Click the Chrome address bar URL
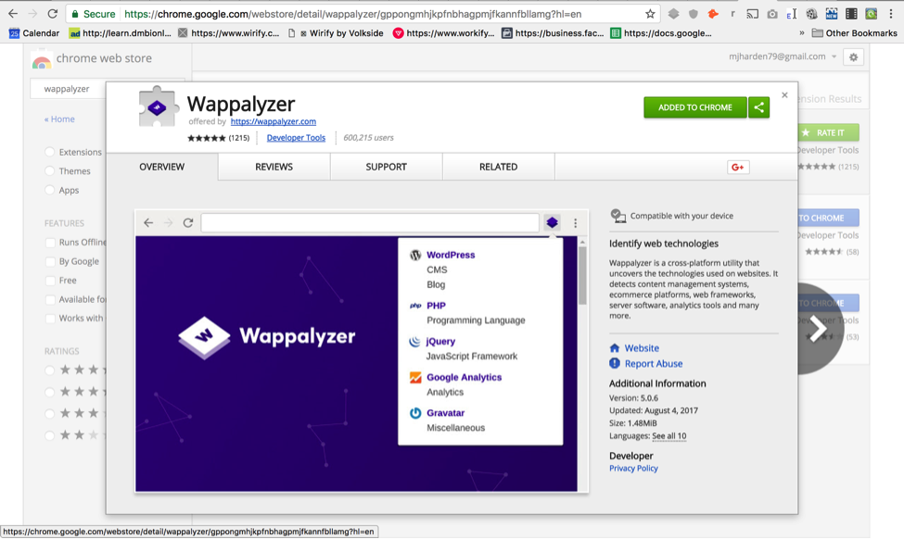Screen dimensions: 904x539 (x=353, y=14)
